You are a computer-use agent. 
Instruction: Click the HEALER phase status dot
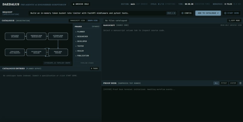pyautogui.click(x=76, y=51)
